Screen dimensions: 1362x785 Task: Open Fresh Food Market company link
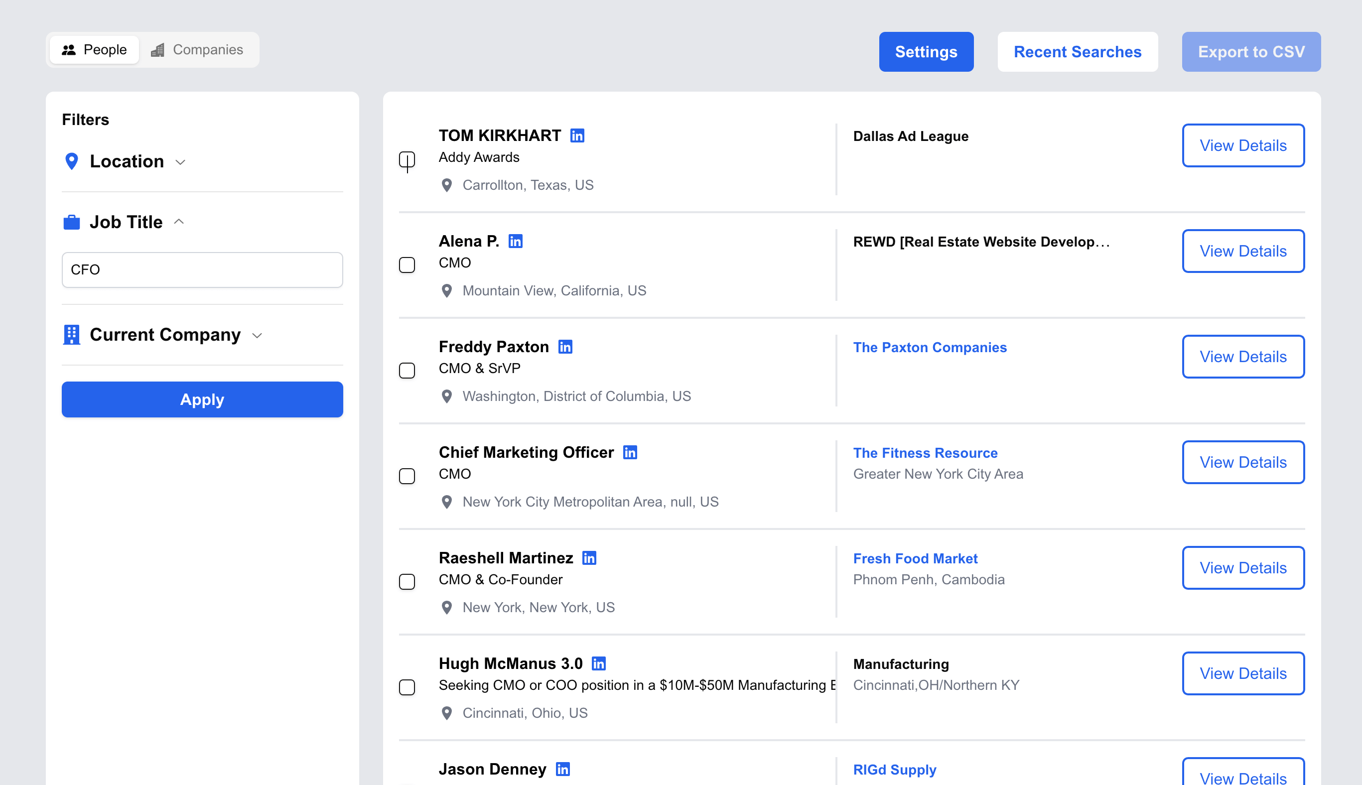click(915, 559)
